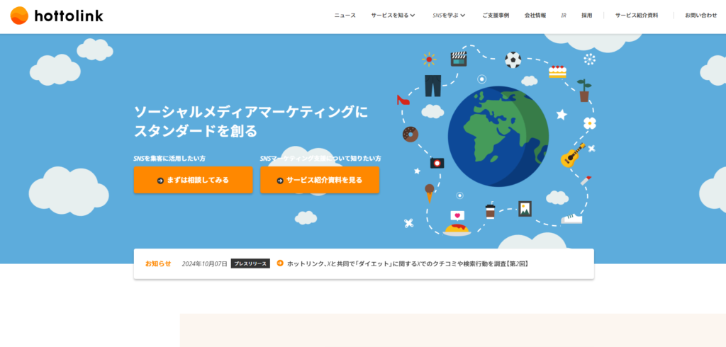Click the chocolate donut icon
This screenshot has height=347, width=726.
411,134
